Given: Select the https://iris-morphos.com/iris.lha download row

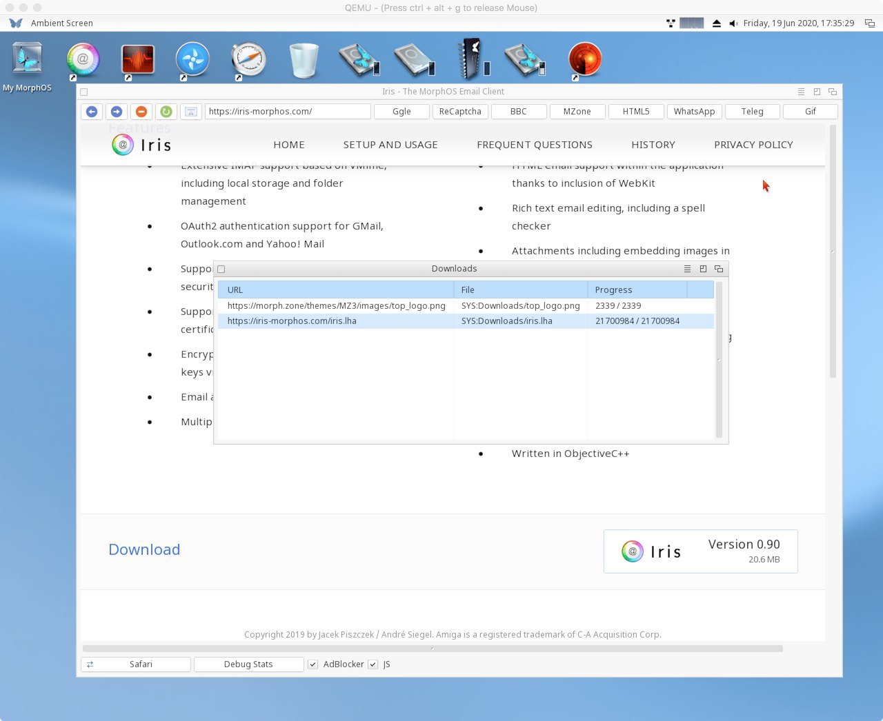Looking at the screenshot, I should click(x=466, y=321).
